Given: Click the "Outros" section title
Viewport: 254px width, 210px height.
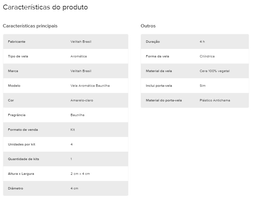Looking at the screenshot, I should click(x=148, y=26).
